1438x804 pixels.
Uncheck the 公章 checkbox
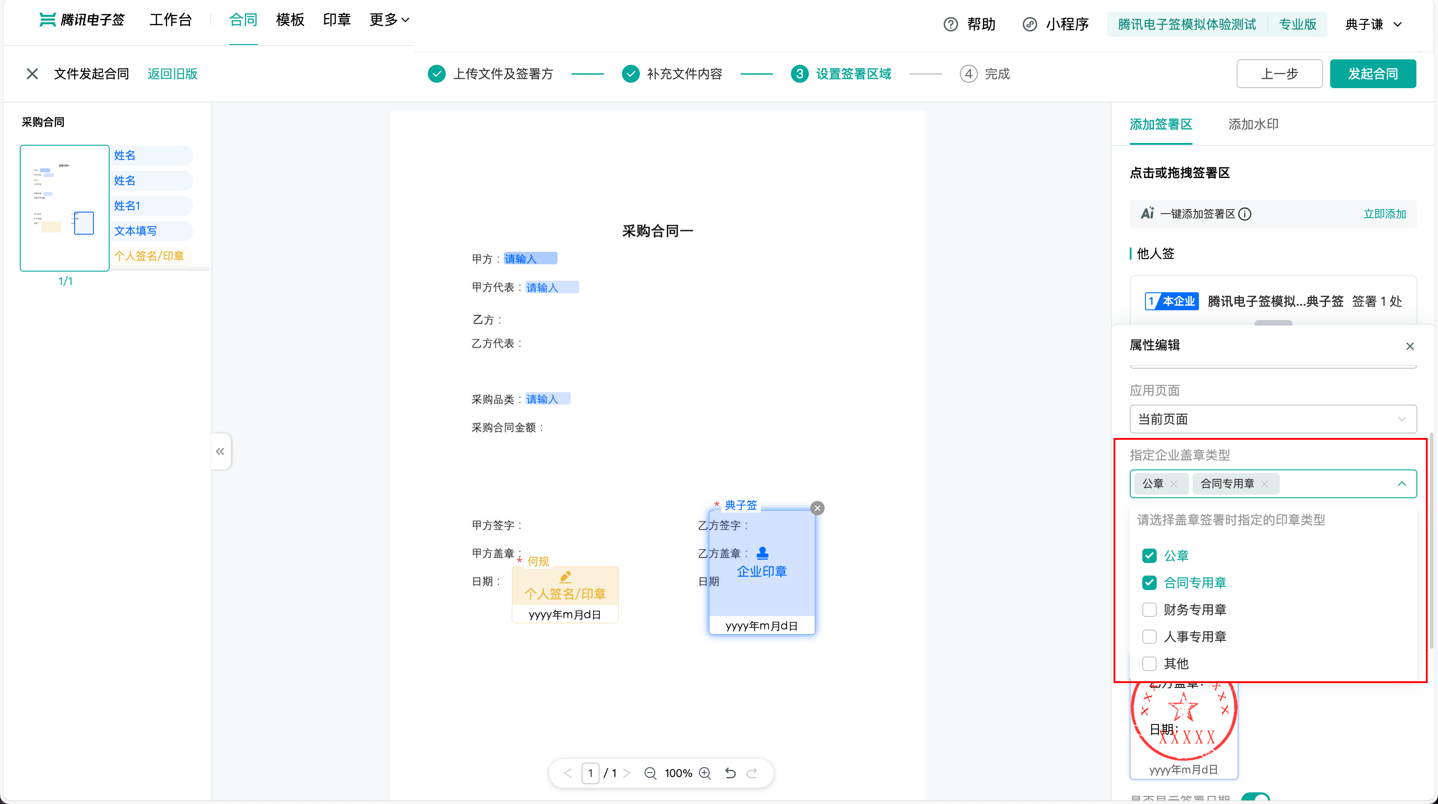click(1149, 556)
